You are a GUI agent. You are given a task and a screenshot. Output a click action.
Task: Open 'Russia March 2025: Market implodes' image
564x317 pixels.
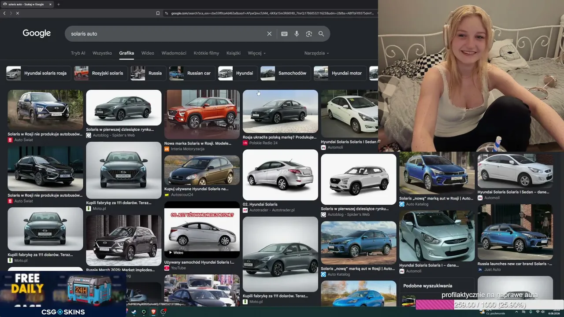[x=124, y=241]
